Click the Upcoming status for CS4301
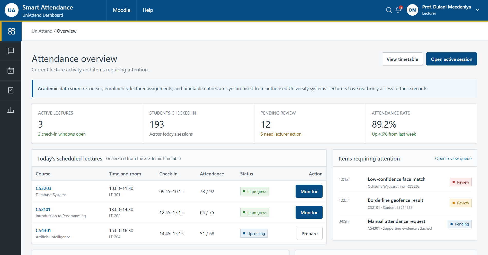 (x=254, y=233)
